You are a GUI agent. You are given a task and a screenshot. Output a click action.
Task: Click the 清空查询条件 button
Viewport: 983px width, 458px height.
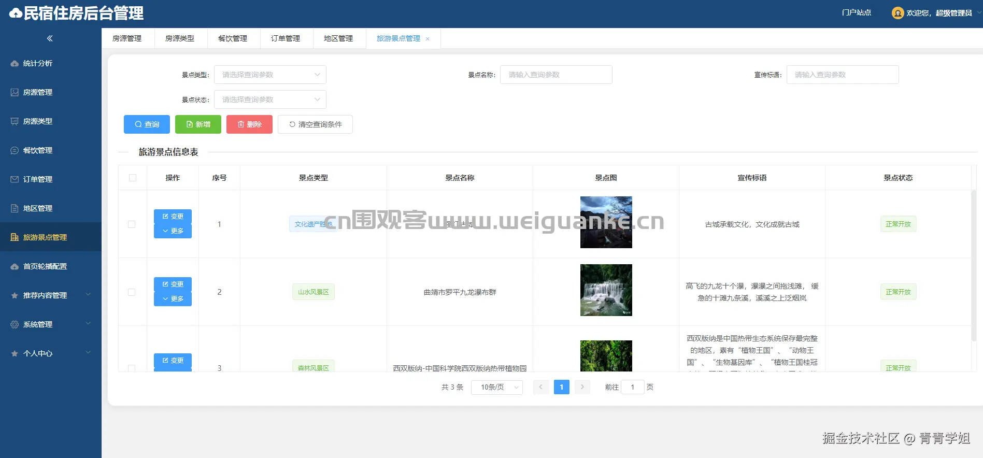tap(315, 124)
